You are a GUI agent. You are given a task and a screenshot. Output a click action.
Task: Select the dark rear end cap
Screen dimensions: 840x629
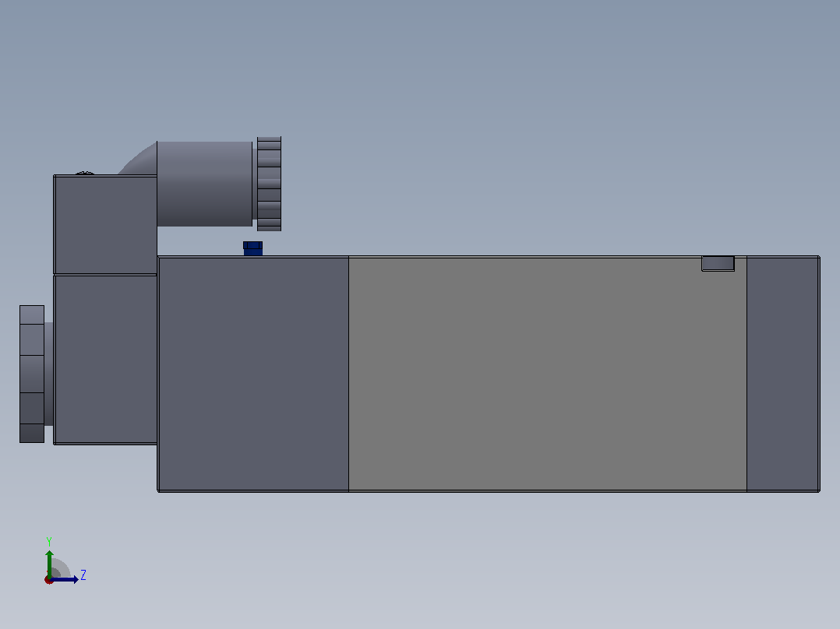[783, 374]
